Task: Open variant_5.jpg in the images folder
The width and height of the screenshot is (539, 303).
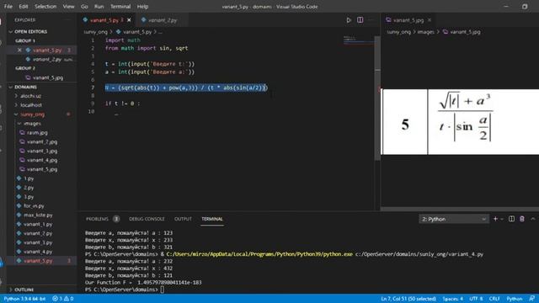Action: [x=42, y=169]
